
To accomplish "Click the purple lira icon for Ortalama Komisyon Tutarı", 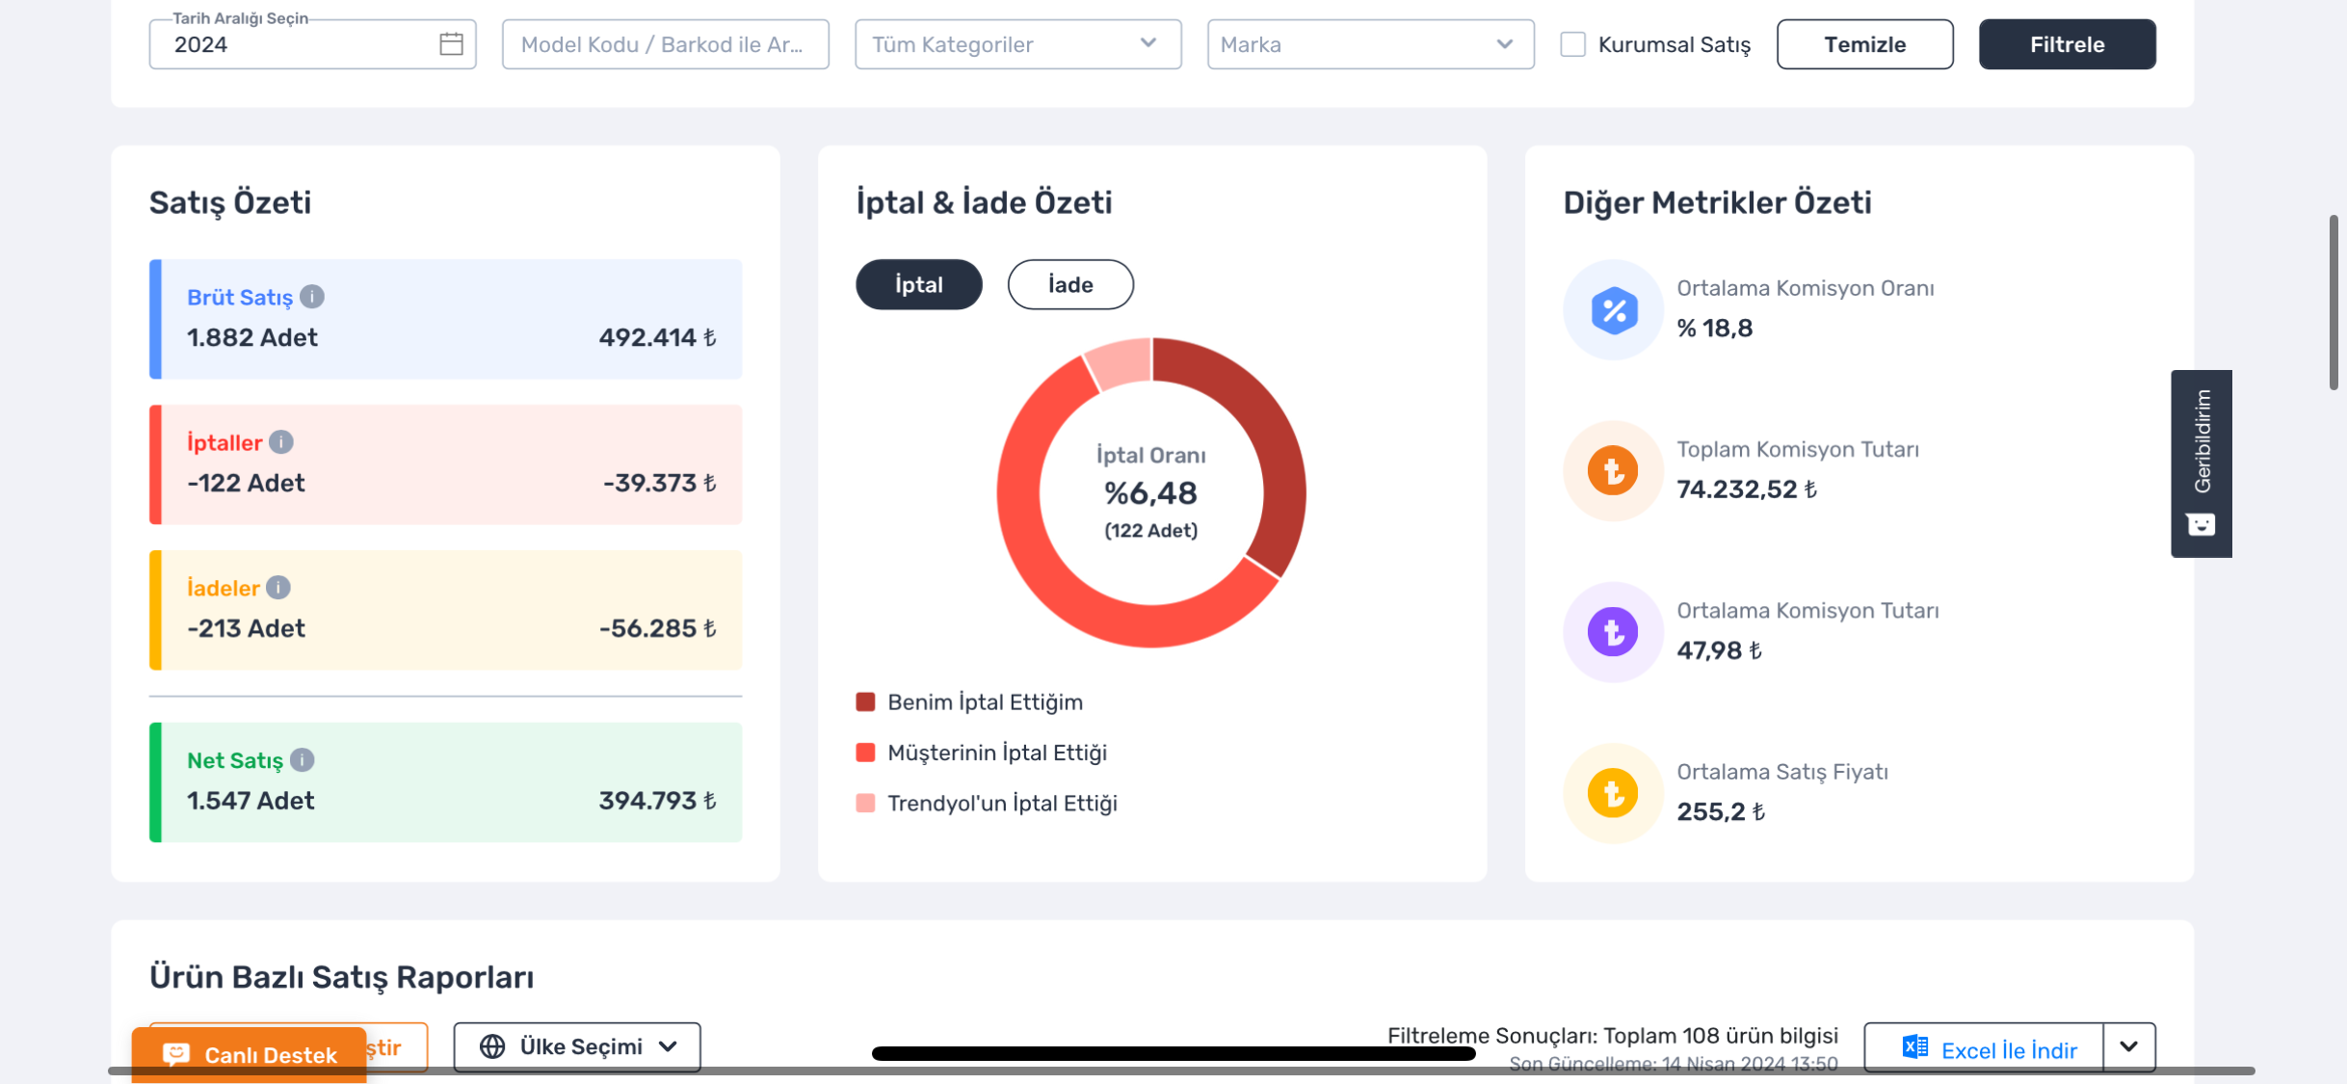I will pos(1614,632).
